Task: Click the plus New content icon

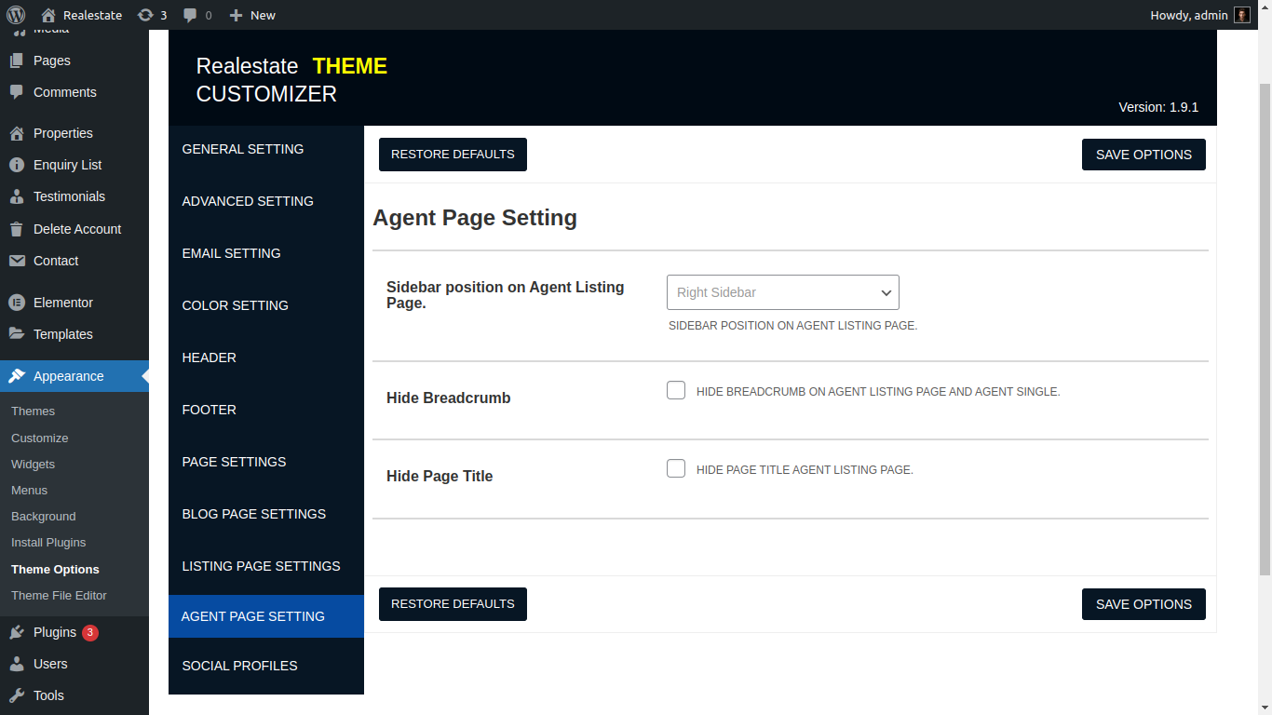Action: tap(236, 15)
